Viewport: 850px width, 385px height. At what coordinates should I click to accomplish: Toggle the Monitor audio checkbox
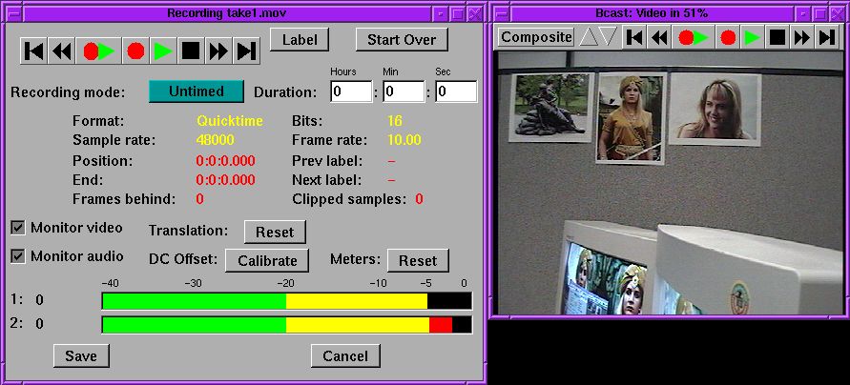17,256
